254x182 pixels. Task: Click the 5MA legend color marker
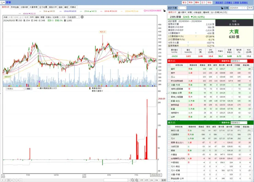[x=41, y=11]
